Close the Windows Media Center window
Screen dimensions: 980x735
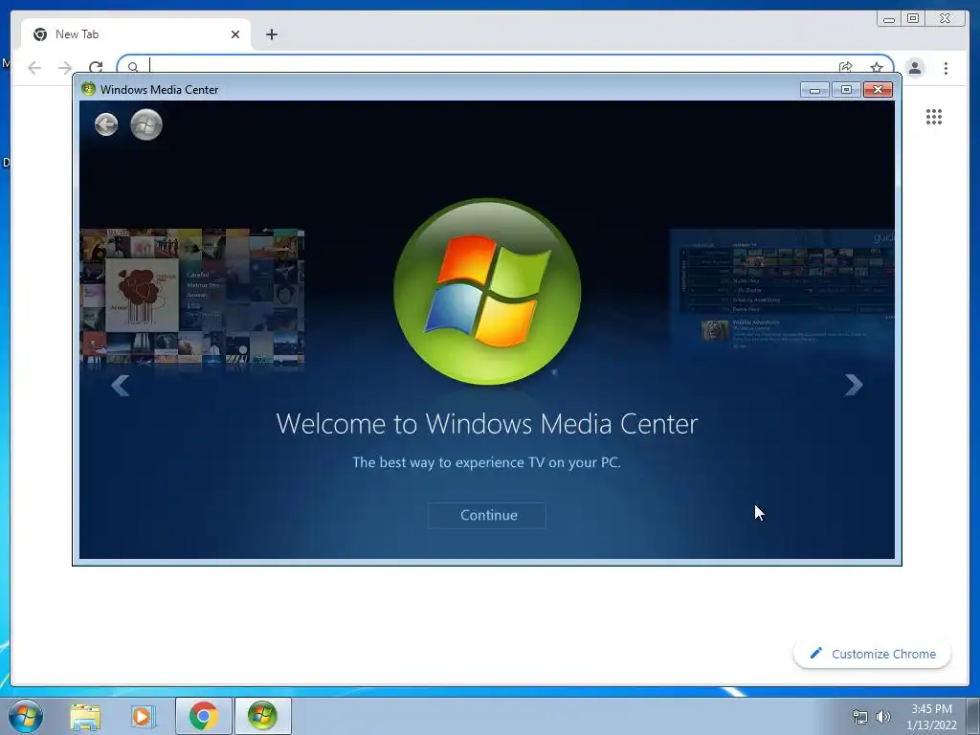[878, 90]
